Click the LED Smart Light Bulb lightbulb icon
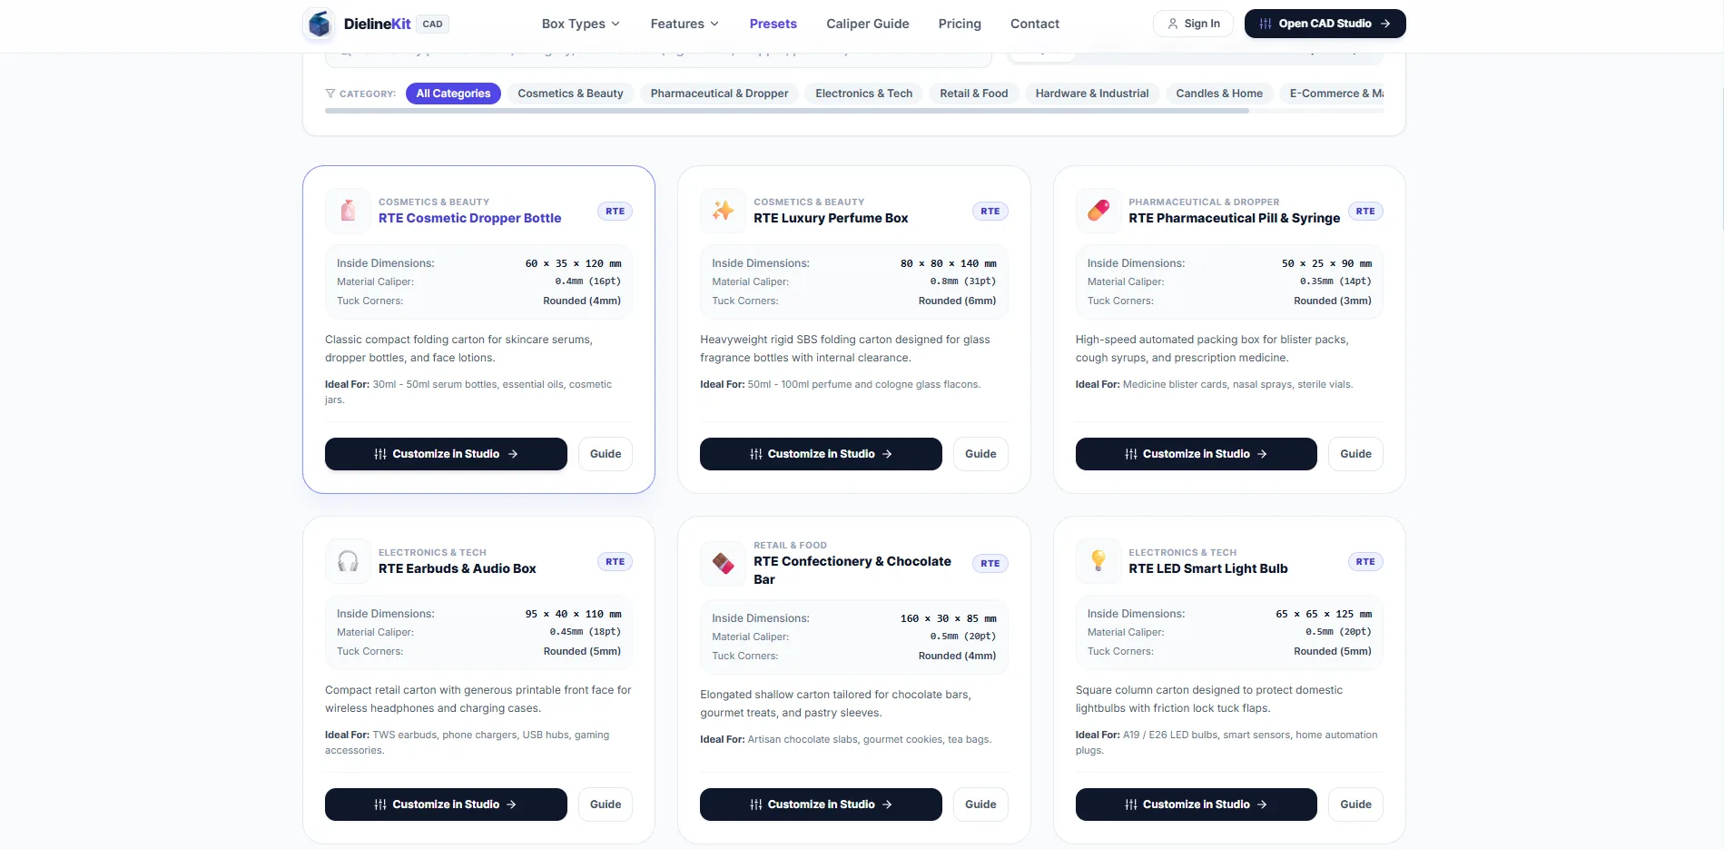Screen dimensions: 1724x849 coord(1098,561)
